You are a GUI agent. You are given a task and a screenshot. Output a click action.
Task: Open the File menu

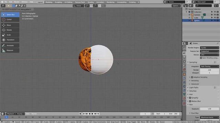click(6, 2)
